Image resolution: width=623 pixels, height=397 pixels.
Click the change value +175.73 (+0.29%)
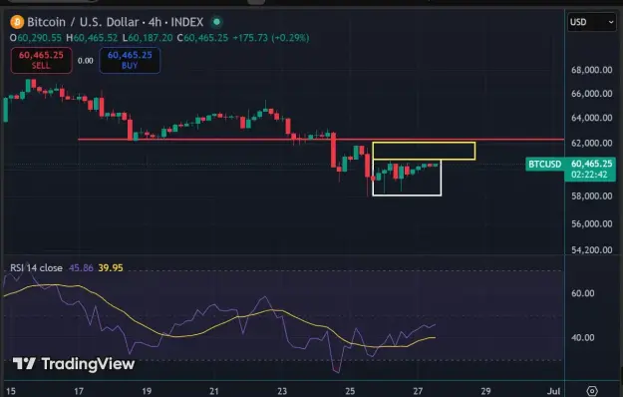click(x=271, y=38)
